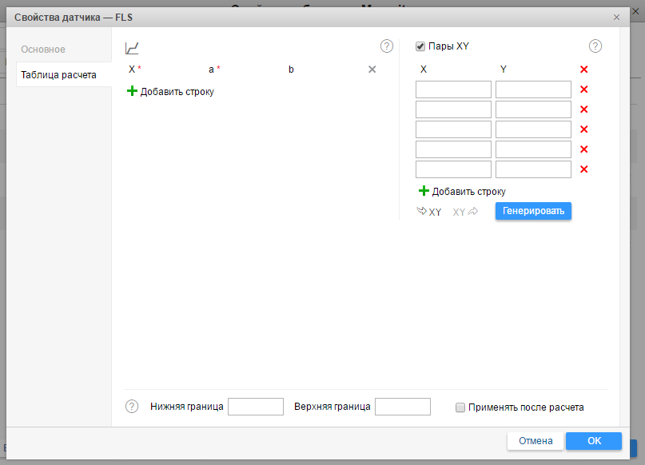Delete the first XY pair row
645x465 pixels.
tap(583, 90)
